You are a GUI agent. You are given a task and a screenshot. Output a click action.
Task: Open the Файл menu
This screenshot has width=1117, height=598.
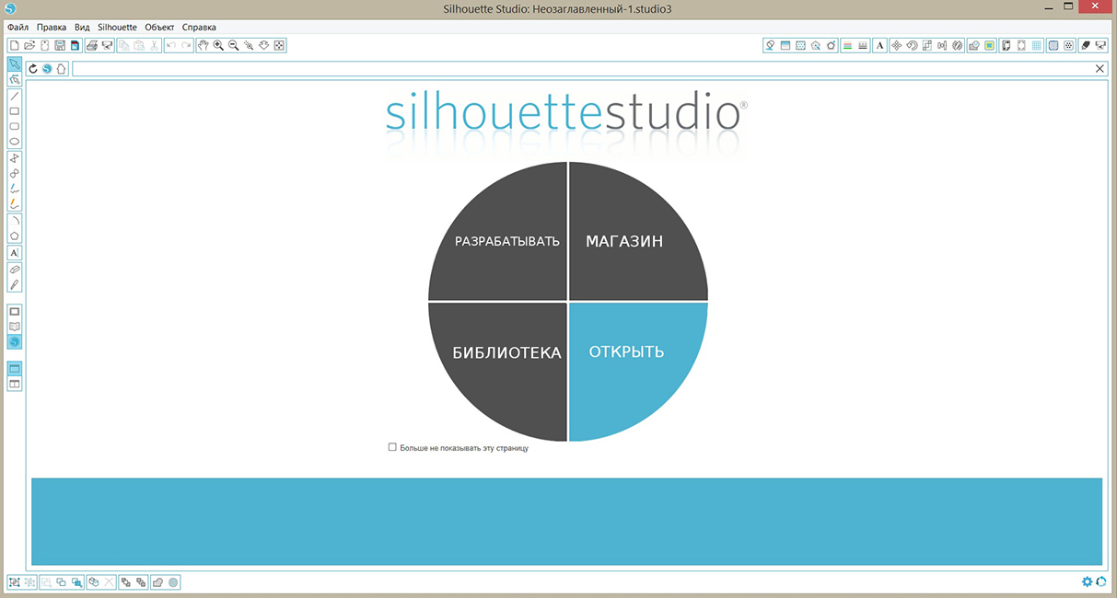(17, 27)
